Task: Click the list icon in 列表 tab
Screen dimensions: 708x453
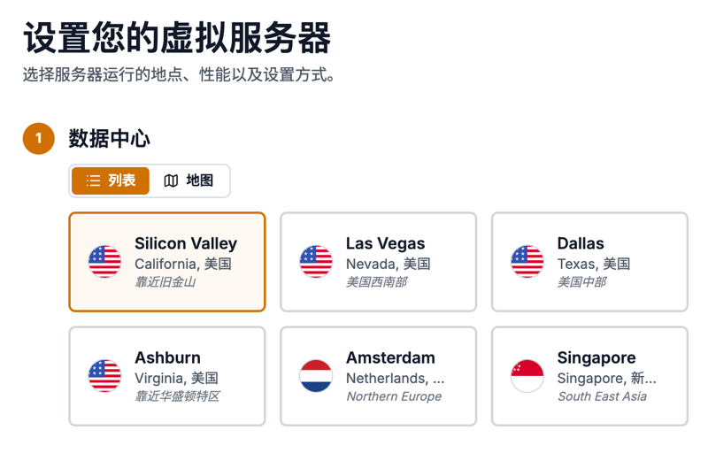Action: [93, 180]
